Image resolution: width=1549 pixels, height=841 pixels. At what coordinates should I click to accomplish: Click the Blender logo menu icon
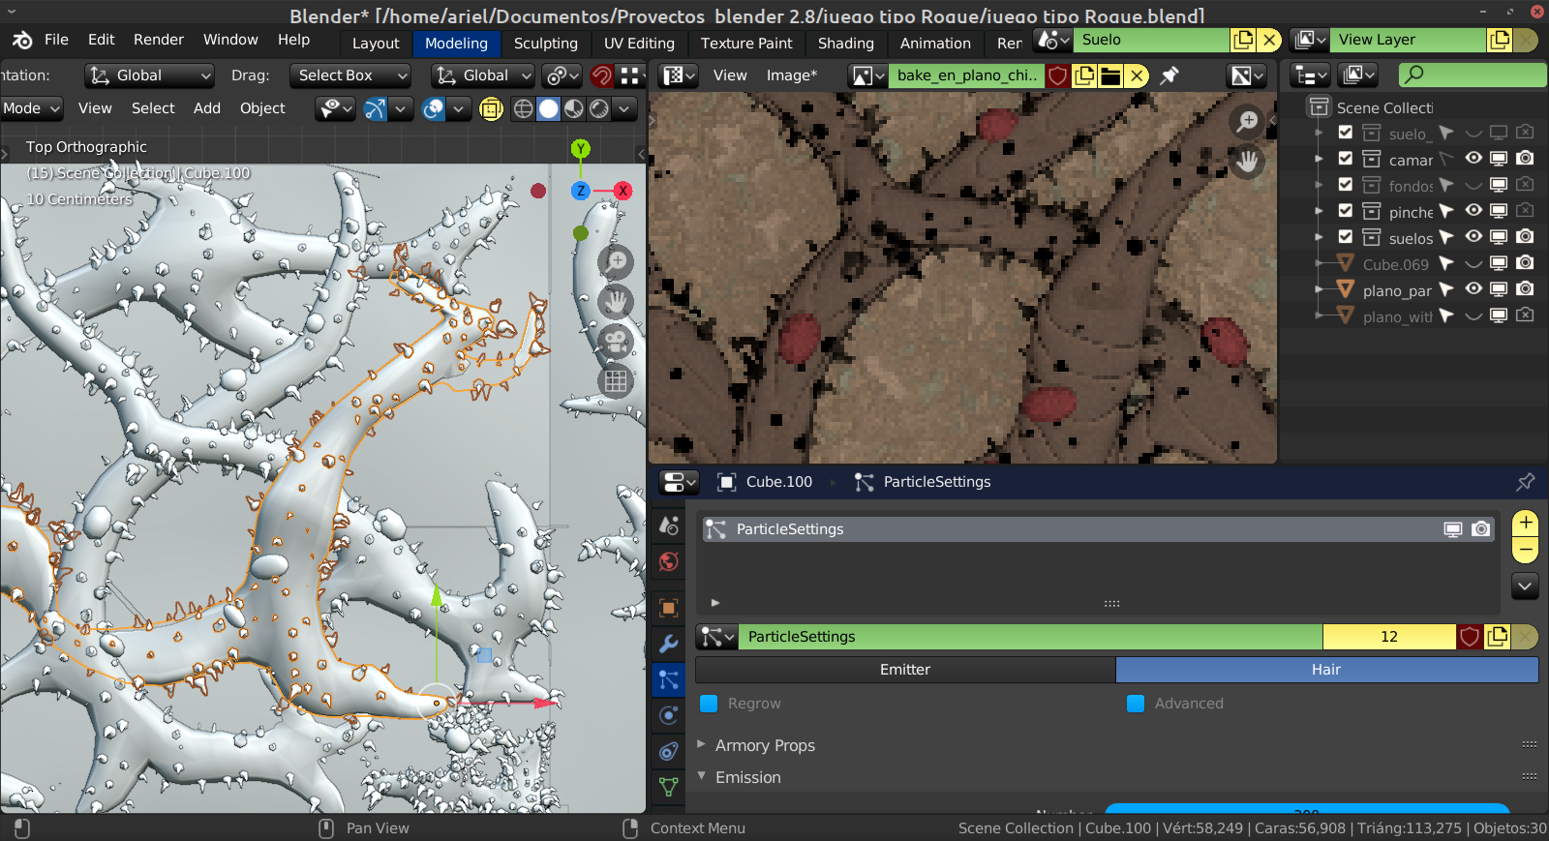[21, 40]
